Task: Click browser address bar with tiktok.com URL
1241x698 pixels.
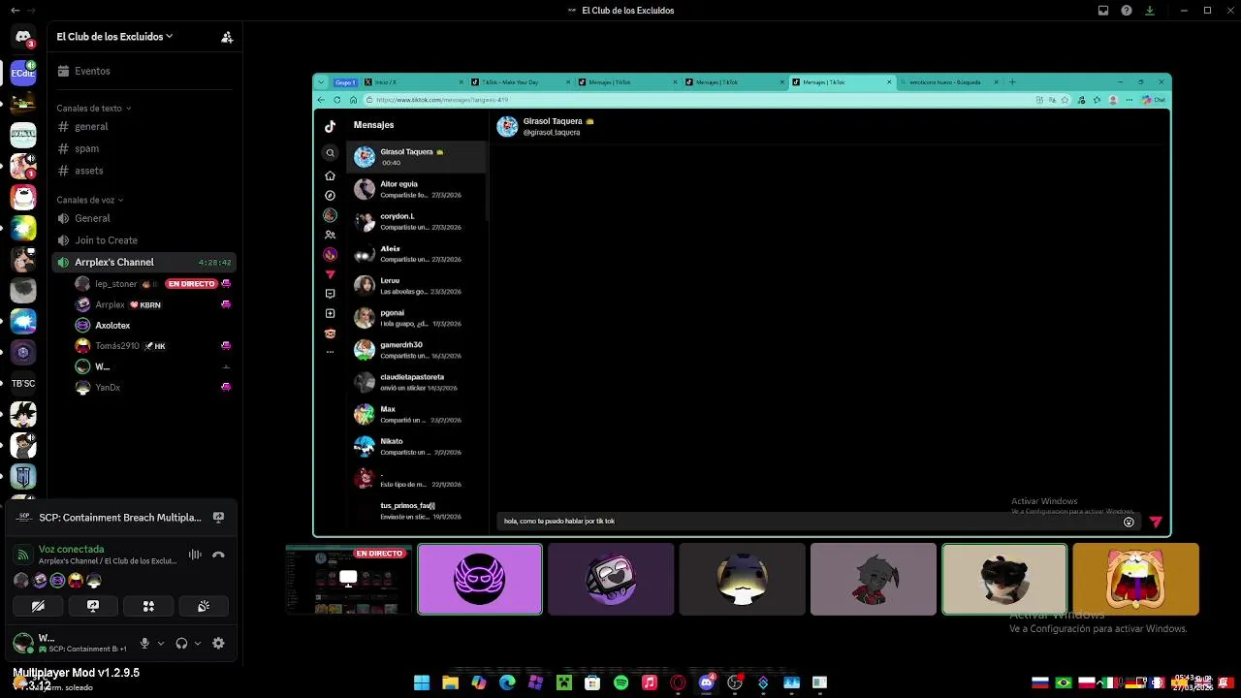Action: coord(698,100)
